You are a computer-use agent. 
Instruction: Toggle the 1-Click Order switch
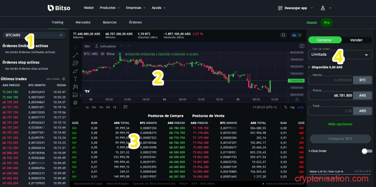coord(366,151)
